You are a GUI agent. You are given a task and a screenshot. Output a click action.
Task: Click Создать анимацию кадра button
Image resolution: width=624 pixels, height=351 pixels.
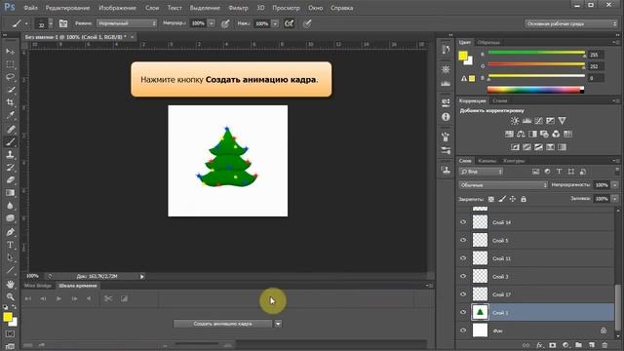pos(223,324)
